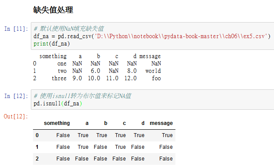The width and height of the screenshot is (274, 167).
Task: Click the Out[12] output prompt
Action: pyautogui.click(x=16, y=116)
